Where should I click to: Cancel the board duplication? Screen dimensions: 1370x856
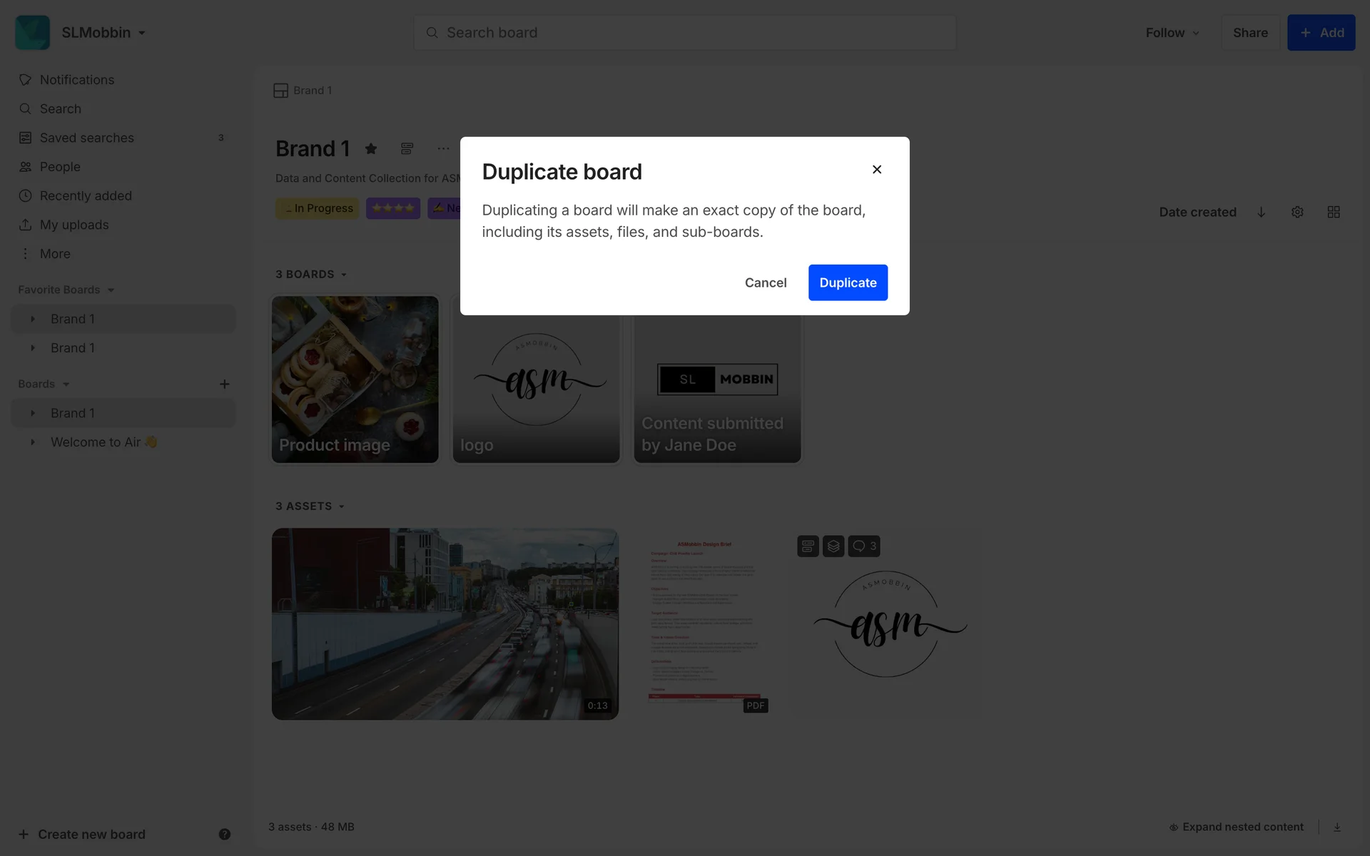click(766, 282)
